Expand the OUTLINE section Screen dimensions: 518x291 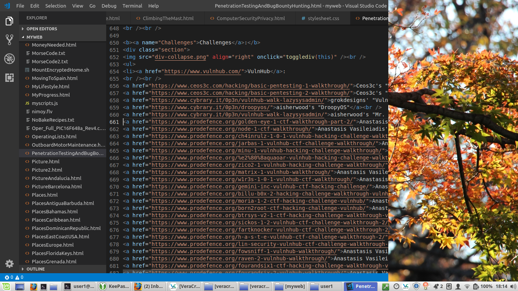click(x=36, y=269)
